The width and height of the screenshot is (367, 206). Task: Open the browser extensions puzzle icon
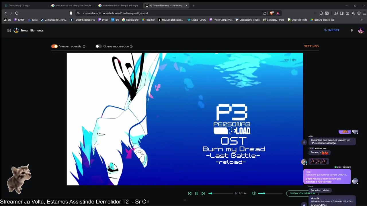click(321, 13)
